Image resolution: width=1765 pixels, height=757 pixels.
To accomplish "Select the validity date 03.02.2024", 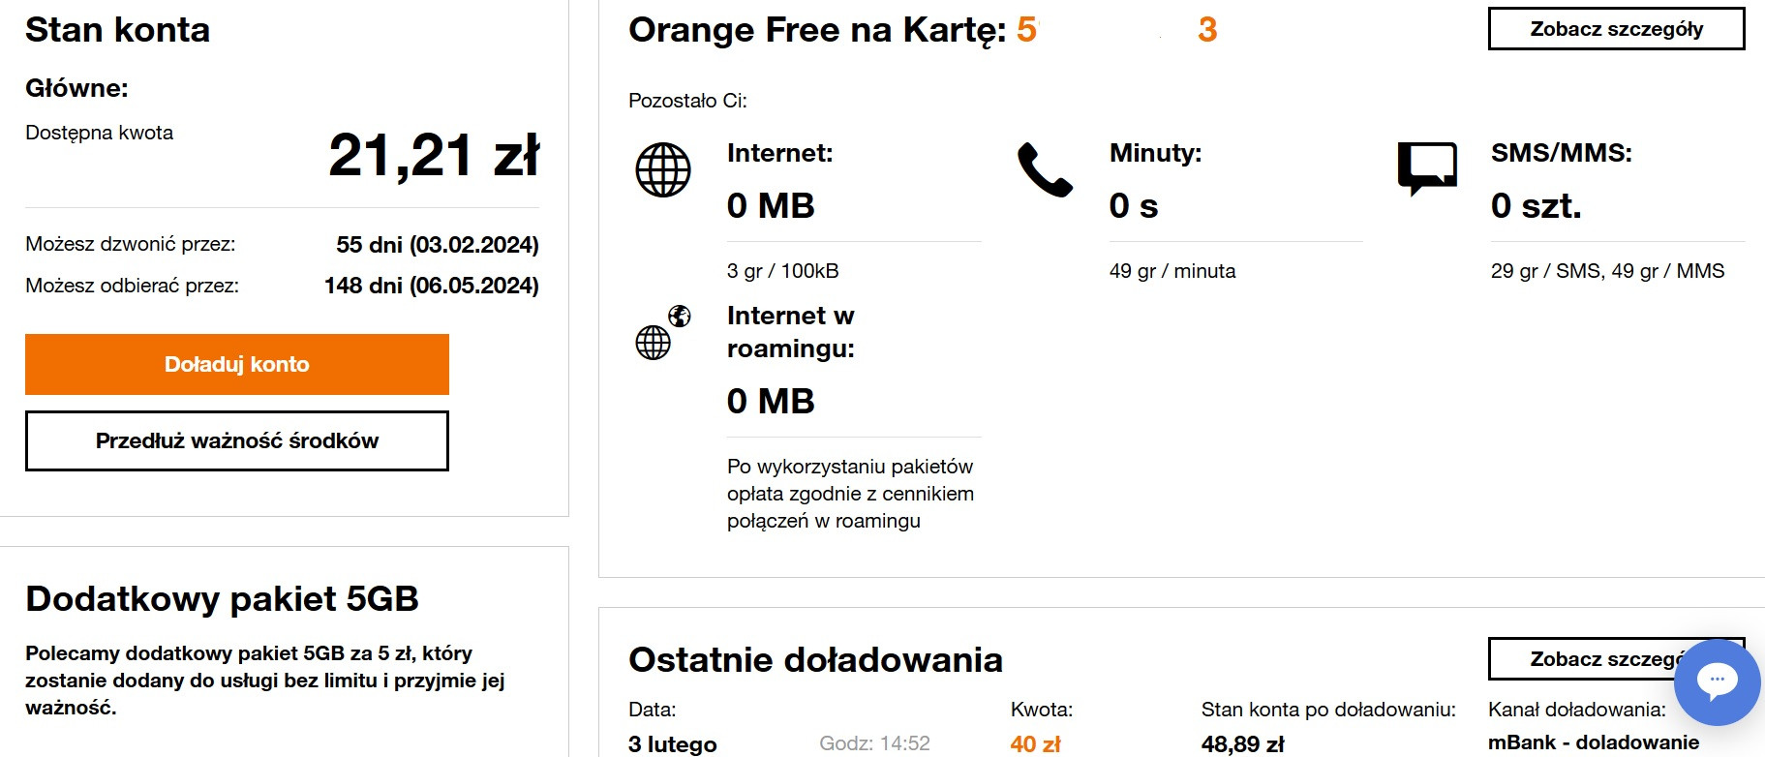I will [x=432, y=245].
